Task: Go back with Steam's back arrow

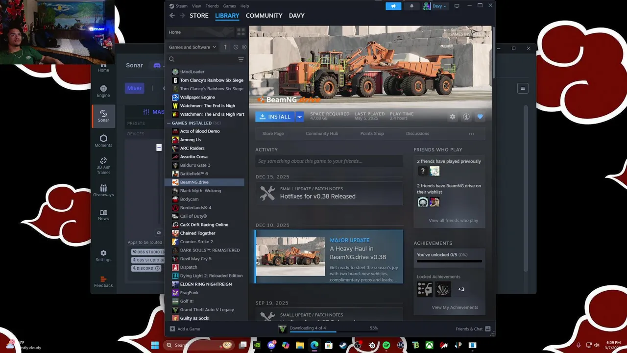Action: pyautogui.click(x=172, y=16)
